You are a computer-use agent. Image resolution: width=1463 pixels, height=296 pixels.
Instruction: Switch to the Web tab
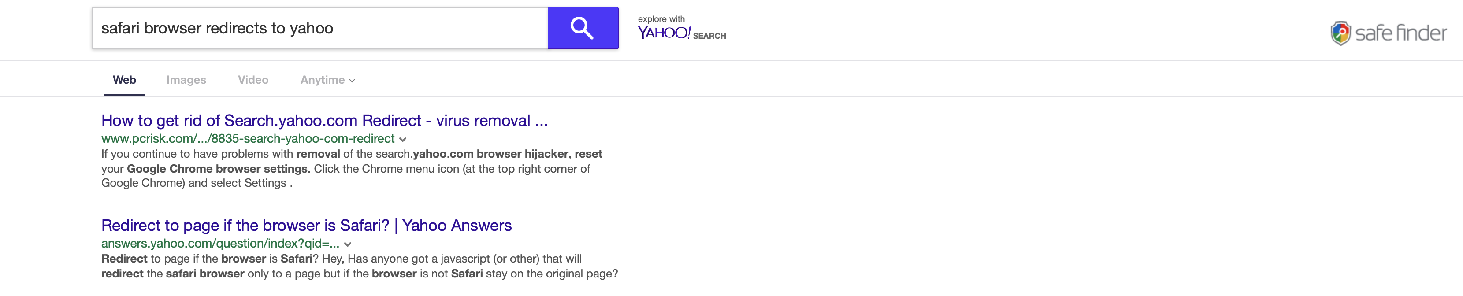[x=124, y=80]
